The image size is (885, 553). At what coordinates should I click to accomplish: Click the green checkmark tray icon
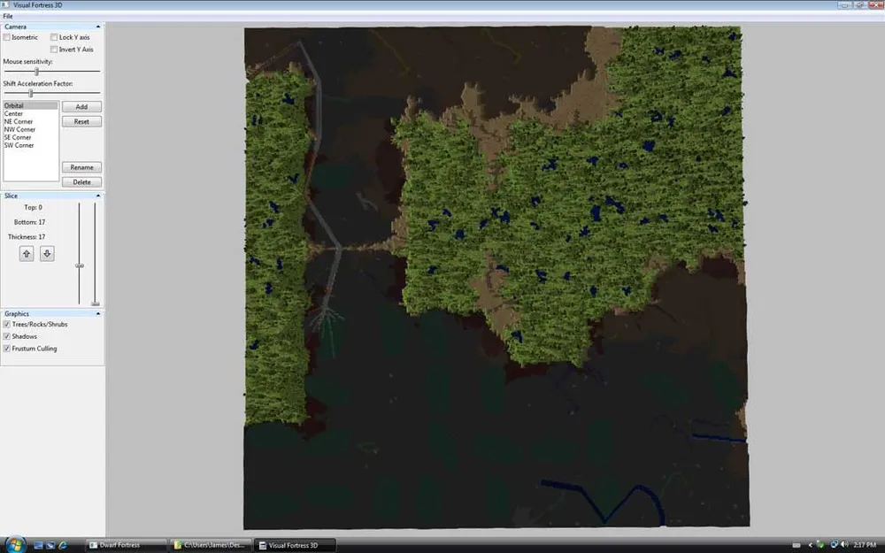pyautogui.click(x=820, y=544)
